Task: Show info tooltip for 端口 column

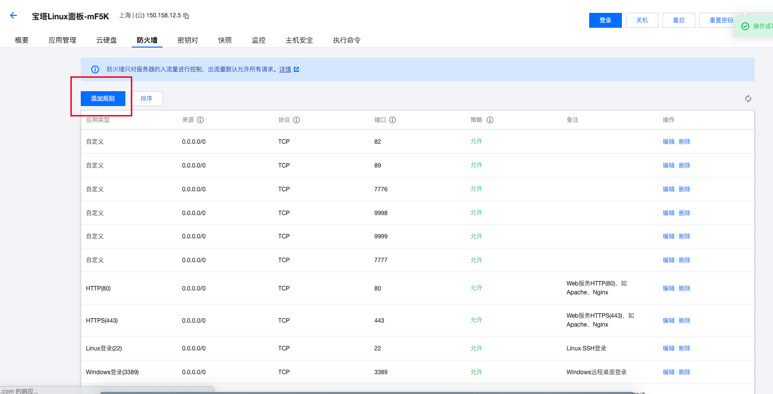Action: tap(392, 120)
